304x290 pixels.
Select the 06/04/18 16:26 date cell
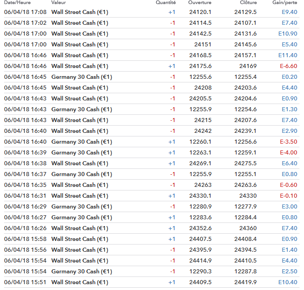25,228
